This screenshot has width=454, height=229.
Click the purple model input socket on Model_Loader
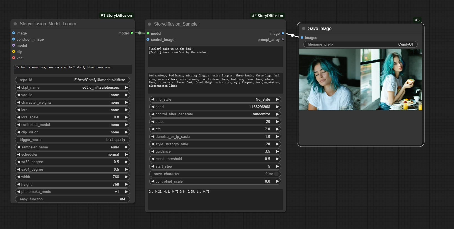(14, 45)
